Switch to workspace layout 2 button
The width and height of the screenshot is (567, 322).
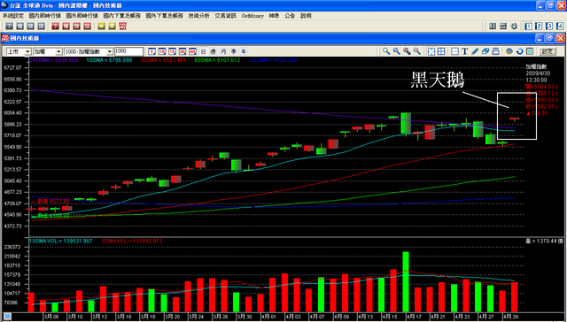539,26
